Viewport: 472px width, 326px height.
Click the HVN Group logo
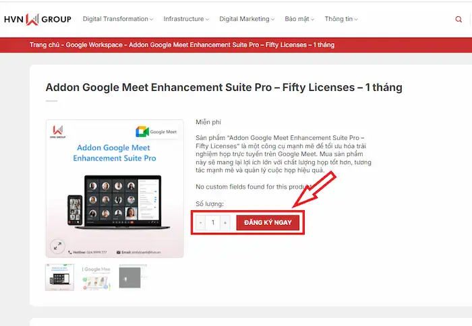(x=38, y=19)
